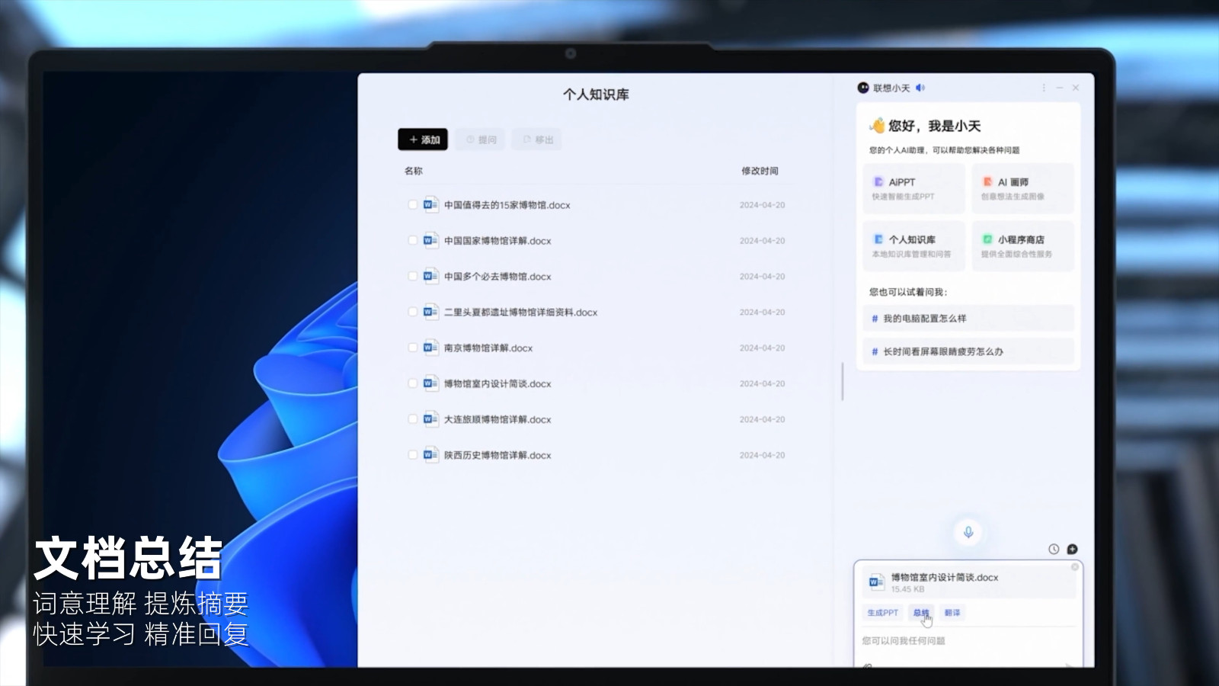Click the 翻译 translate button
This screenshot has width=1219, height=686.
coord(952,613)
